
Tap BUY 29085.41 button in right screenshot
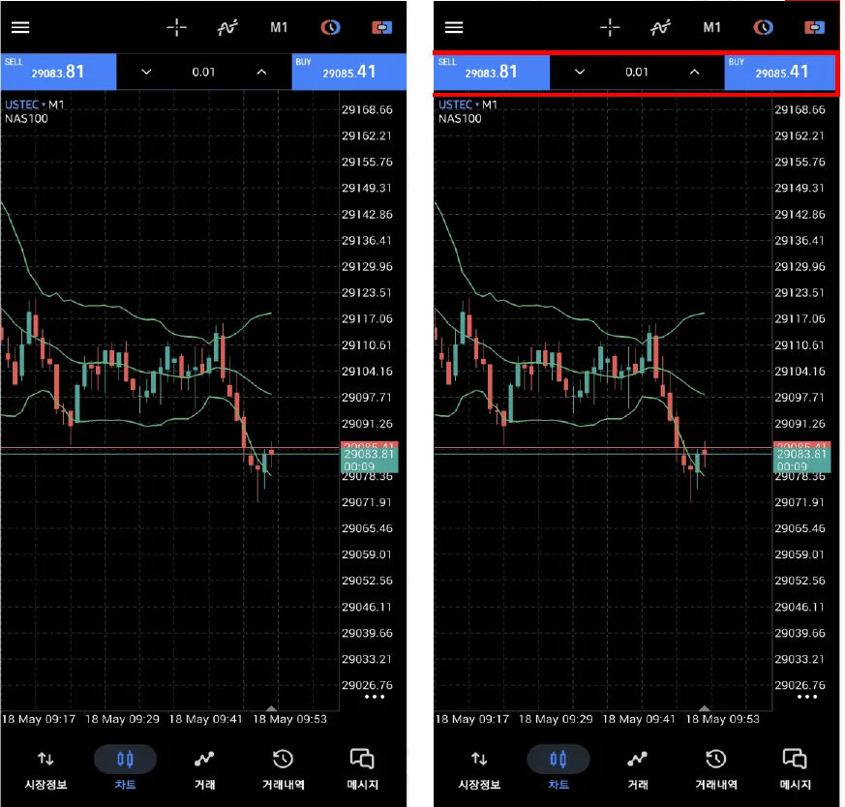[x=781, y=72]
